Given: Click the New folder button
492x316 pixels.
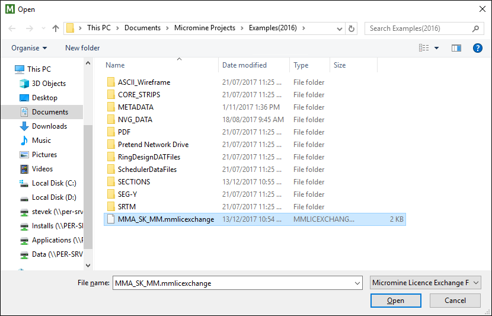Looking at the screenshot, I should tap(82, 48).
